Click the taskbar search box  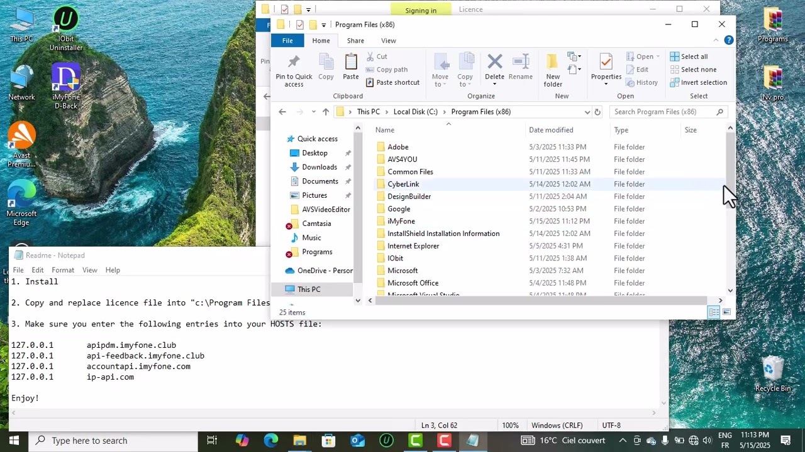point(113,441)
